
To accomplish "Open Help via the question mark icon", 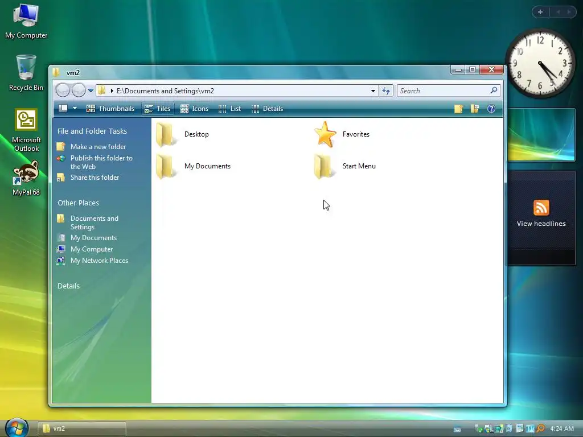I will (x=491, y=109).
